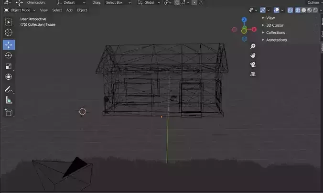Click the house wireframe object
323x193 pixels.
pyautogui.click(x=161, y=80)
